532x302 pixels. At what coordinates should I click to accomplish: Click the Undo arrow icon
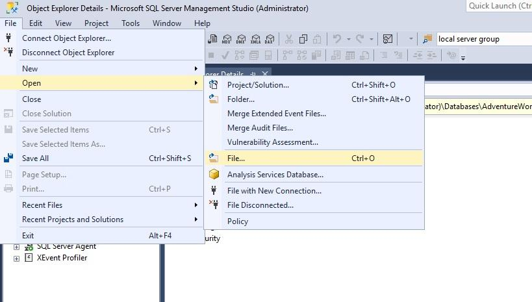(x=337, y=39)
